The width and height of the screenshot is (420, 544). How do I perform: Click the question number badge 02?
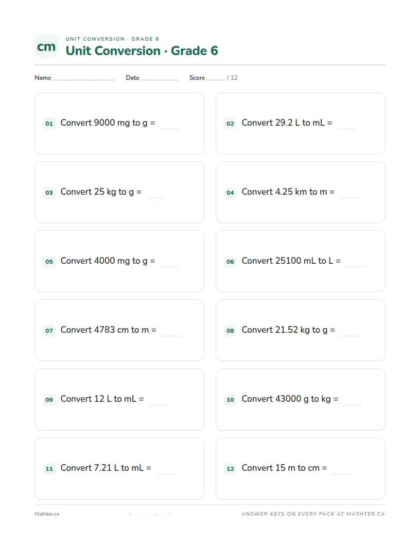[230, 124]
